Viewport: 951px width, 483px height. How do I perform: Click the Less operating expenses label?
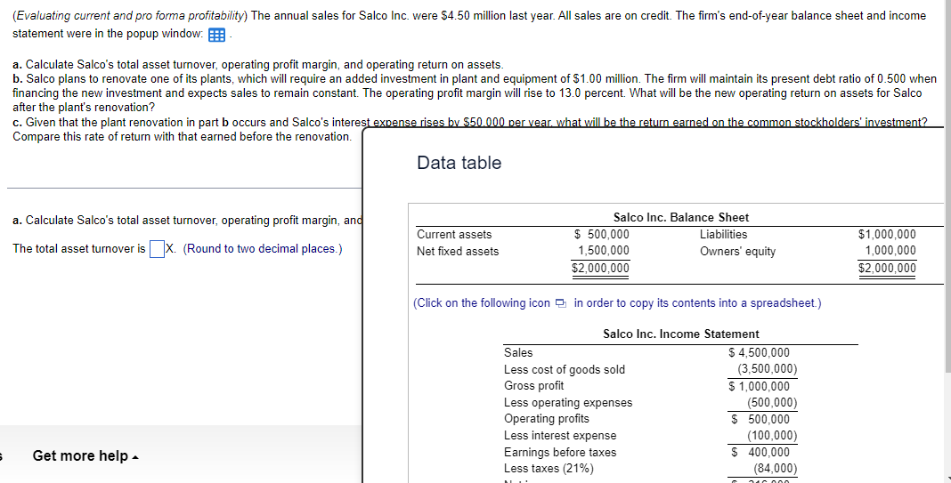click(568, 402)
